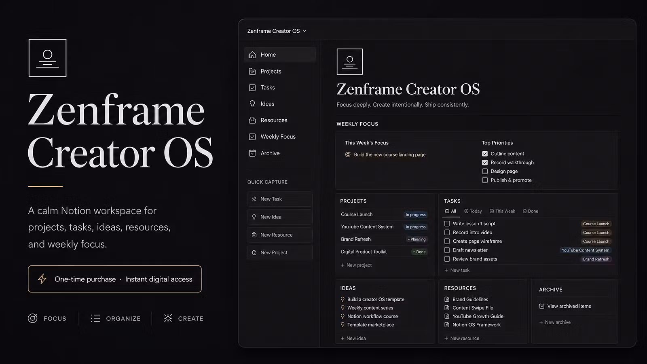The width and height of the screenshot is (647, 364).
Task: Check the Publish & promote priority
Action: click(485, 180)
